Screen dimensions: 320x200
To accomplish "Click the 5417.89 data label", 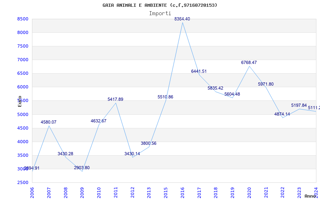I will [116, 99].
